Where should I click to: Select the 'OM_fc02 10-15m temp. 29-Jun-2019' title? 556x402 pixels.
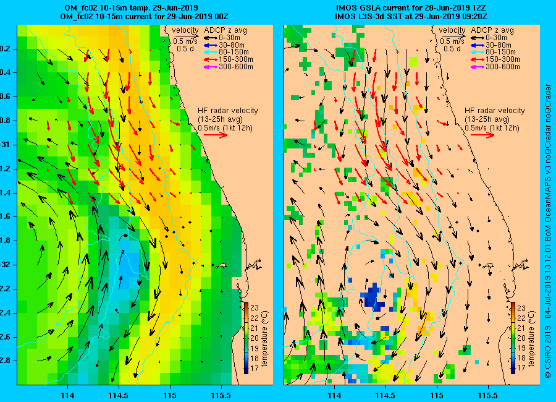click(131, 8)
